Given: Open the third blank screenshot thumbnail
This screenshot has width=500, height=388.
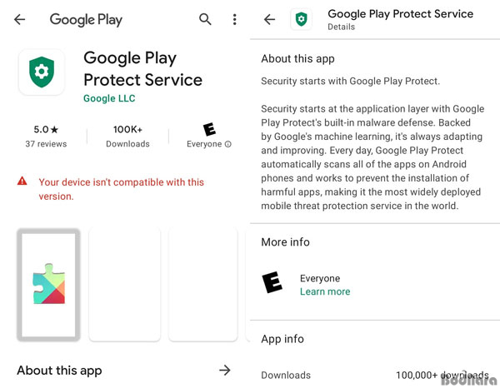Looking at the screenshot, I should coord(203,285).
